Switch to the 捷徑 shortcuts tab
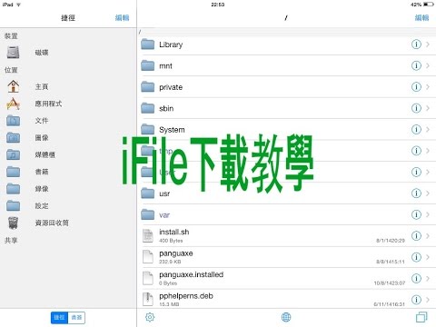 59,317
